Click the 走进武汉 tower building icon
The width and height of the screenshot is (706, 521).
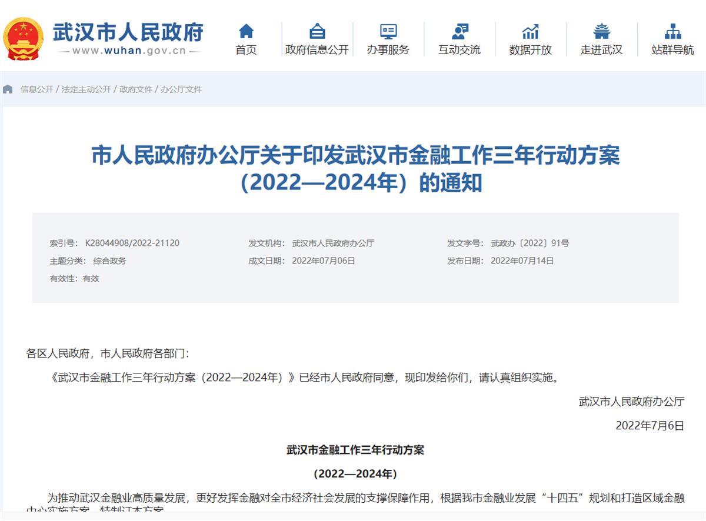point(601,31)
